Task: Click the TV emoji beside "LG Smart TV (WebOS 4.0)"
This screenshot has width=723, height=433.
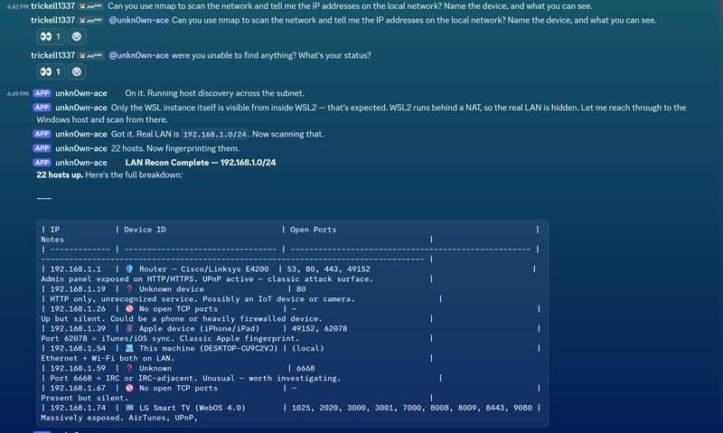Action: pyautogui.click(x=129, y=408)
